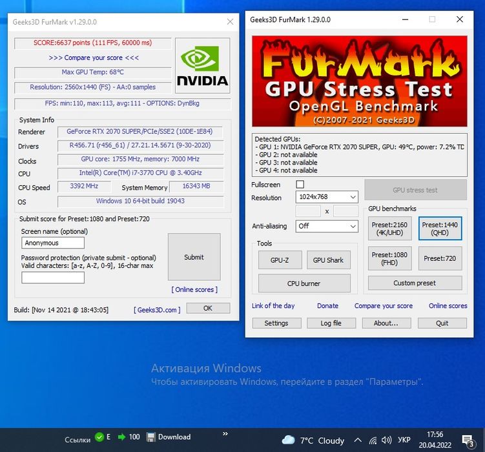Open the Log file button
This screenshot has width=485, height=452.
point(331,323)
